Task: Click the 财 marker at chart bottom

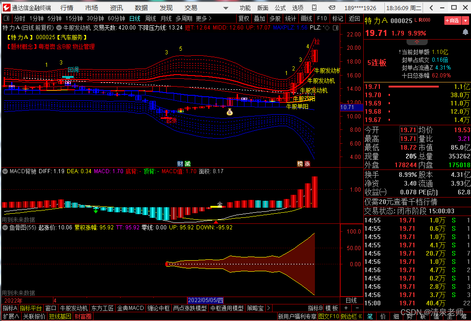Action: point(180,164)
